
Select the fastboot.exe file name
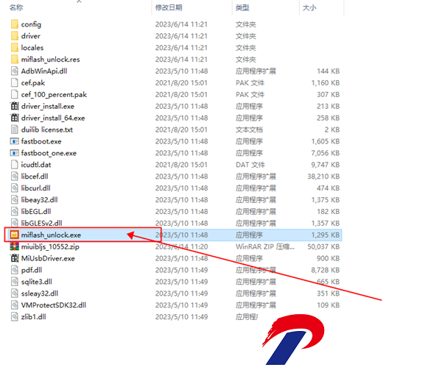pyautogui.click(x=41, y=141)
